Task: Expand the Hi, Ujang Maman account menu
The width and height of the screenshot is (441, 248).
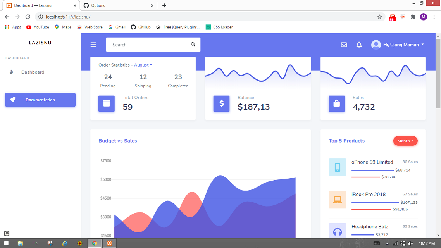Action: 398,44
